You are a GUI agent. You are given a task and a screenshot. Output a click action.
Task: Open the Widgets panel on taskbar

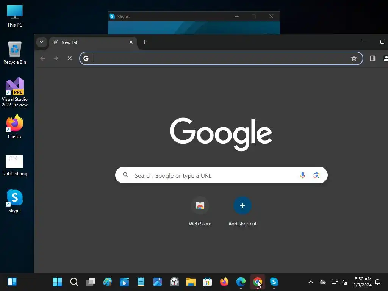tap(12, 282)
